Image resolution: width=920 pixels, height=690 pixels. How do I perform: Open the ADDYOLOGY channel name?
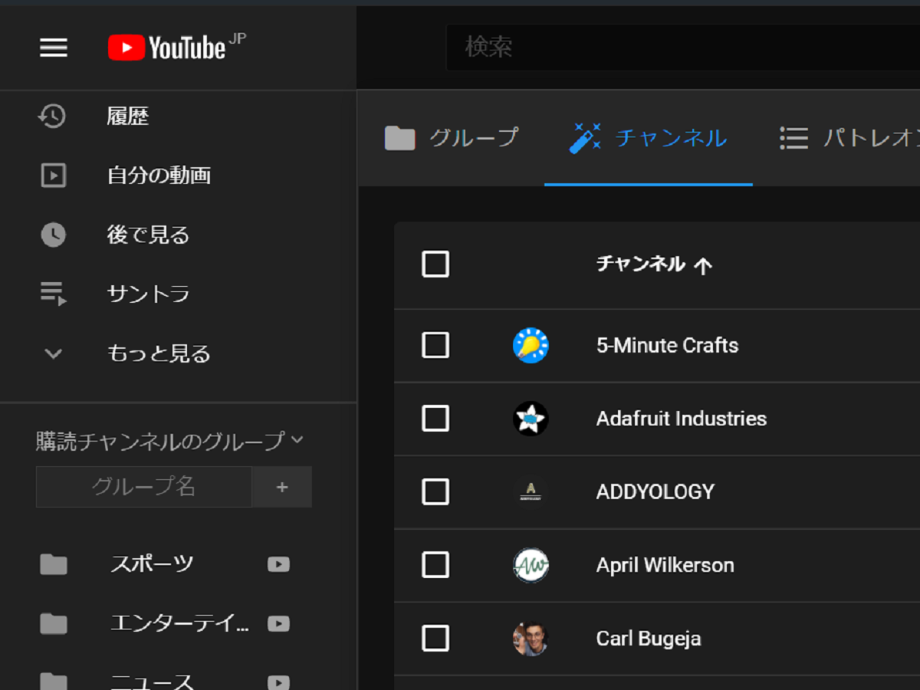click(655, 491)
